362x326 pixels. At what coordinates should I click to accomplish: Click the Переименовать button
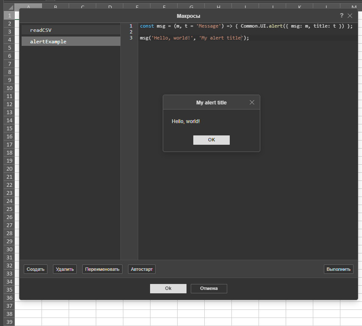[102, 269]
